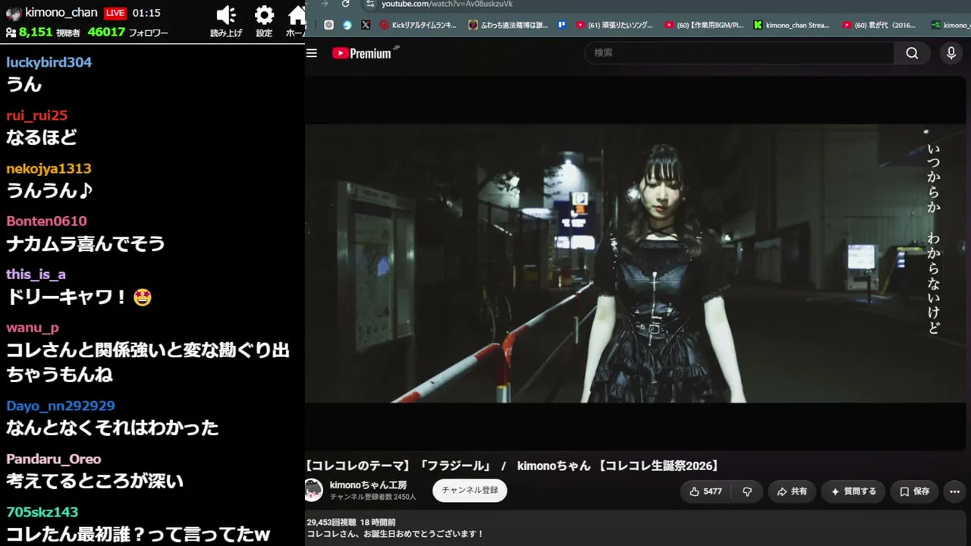971x546 pixels.
Task: Open the kimonoちゃん工房 channel name
Action: point(368,485)
